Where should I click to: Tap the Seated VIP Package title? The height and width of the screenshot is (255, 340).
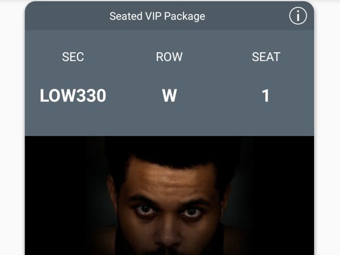(157, 16)
